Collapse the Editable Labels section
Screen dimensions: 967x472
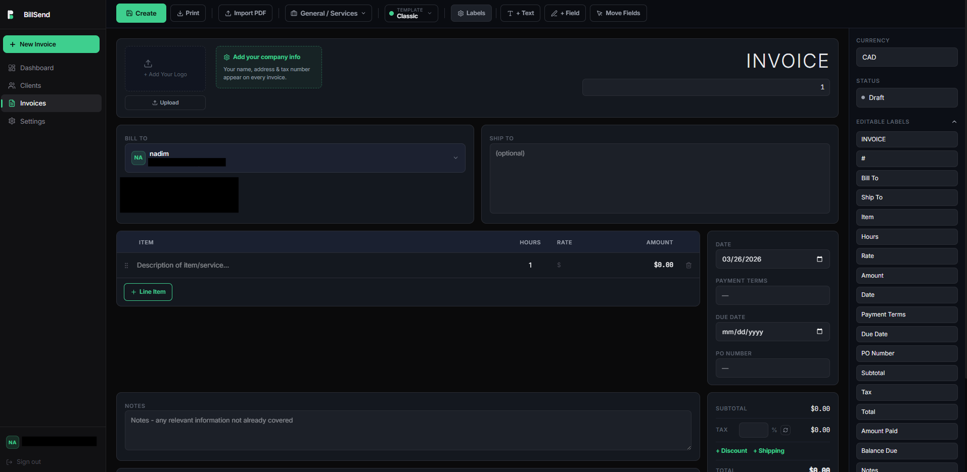(954, 122)
